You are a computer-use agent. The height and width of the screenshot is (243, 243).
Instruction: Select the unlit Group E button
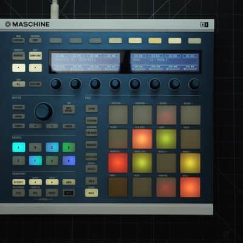(18, 160)
